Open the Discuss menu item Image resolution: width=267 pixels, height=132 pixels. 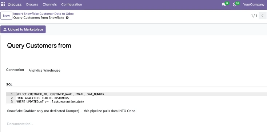click(32, 4)
